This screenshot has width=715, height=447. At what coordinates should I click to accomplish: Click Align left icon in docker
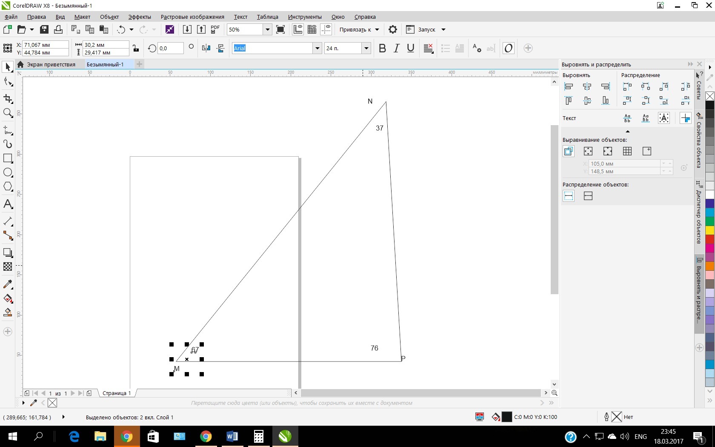pos(569,87)
